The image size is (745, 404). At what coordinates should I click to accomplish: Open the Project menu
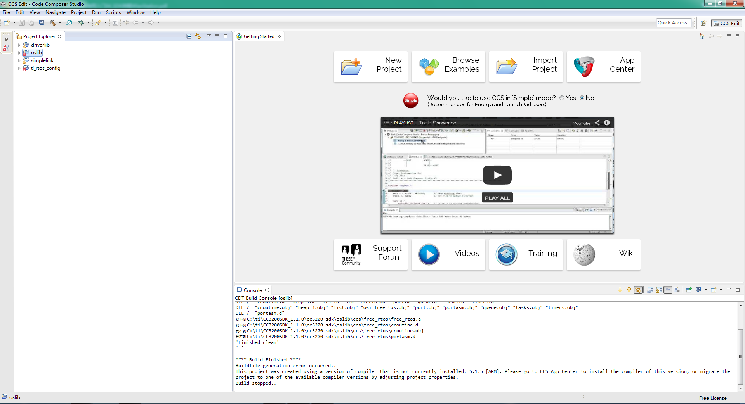79,12
